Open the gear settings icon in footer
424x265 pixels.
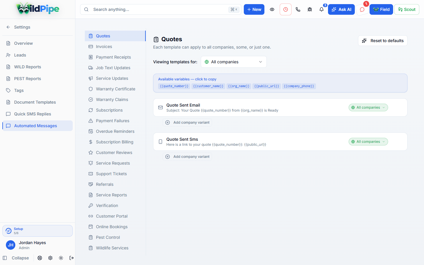(50, 258)
